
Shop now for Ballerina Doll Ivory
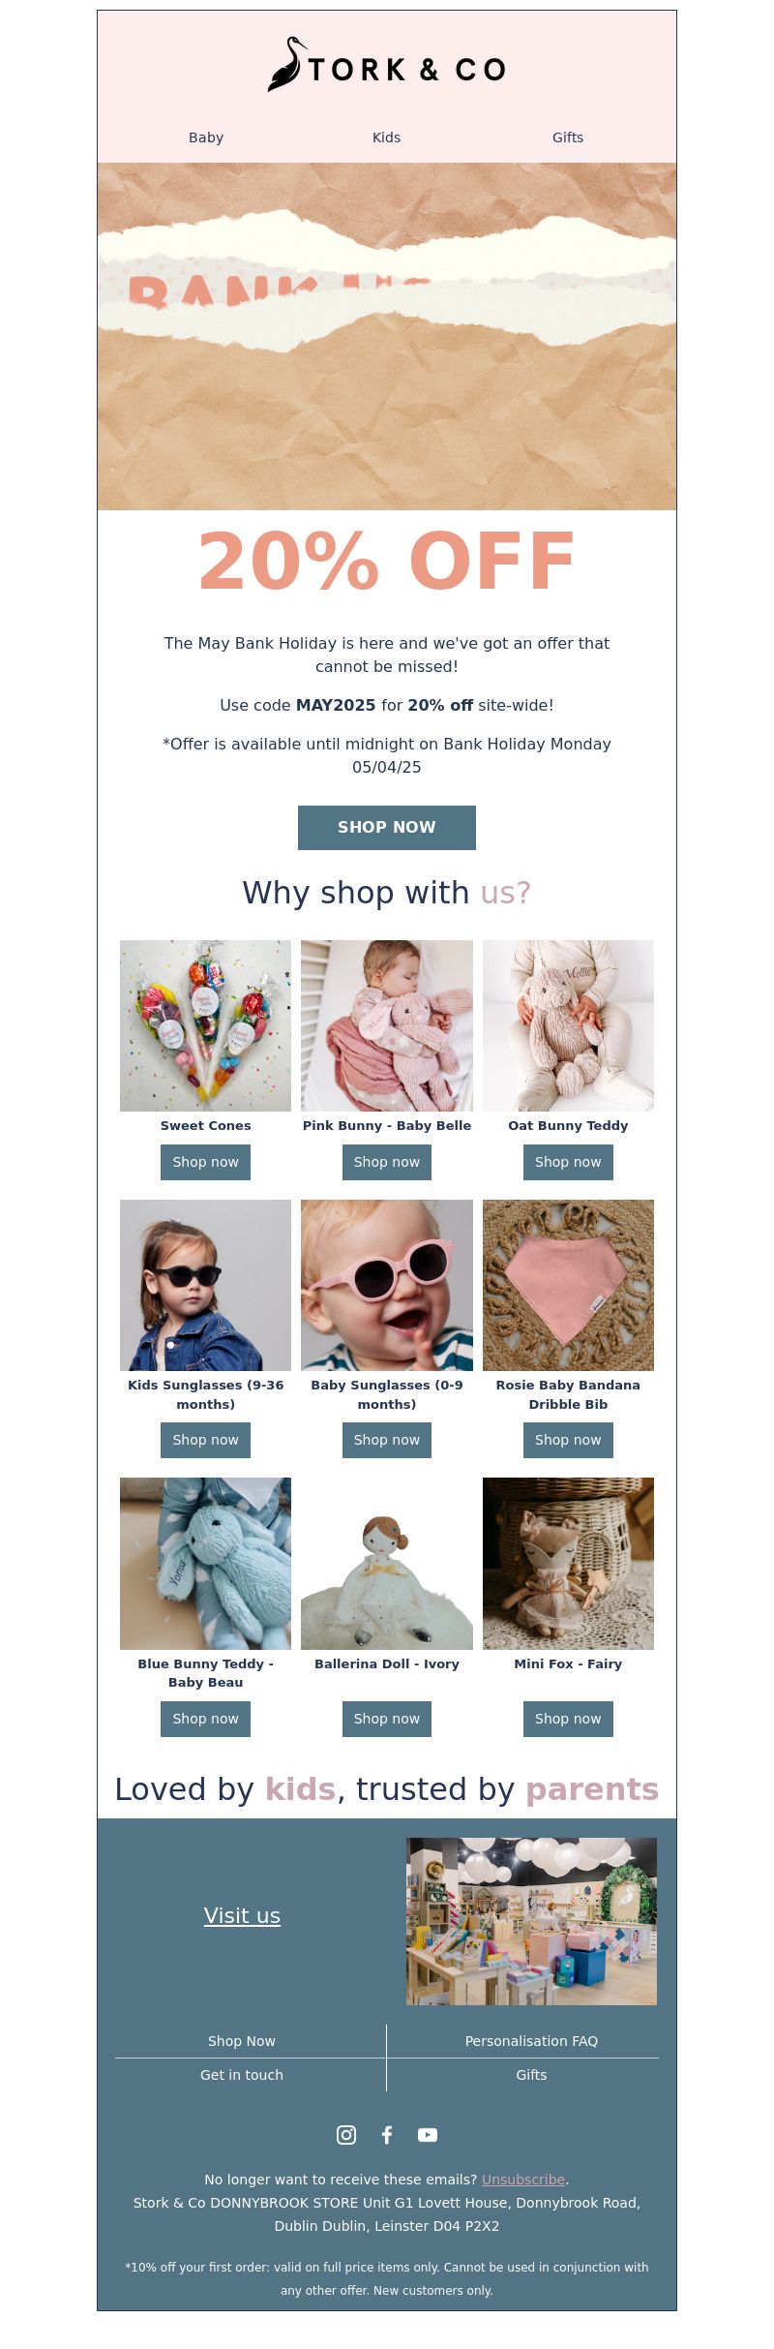click(387, 1719)
